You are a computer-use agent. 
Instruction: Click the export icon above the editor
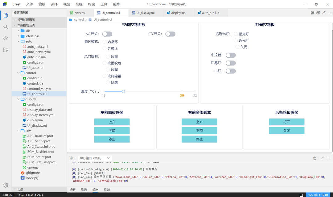[312, 13]
